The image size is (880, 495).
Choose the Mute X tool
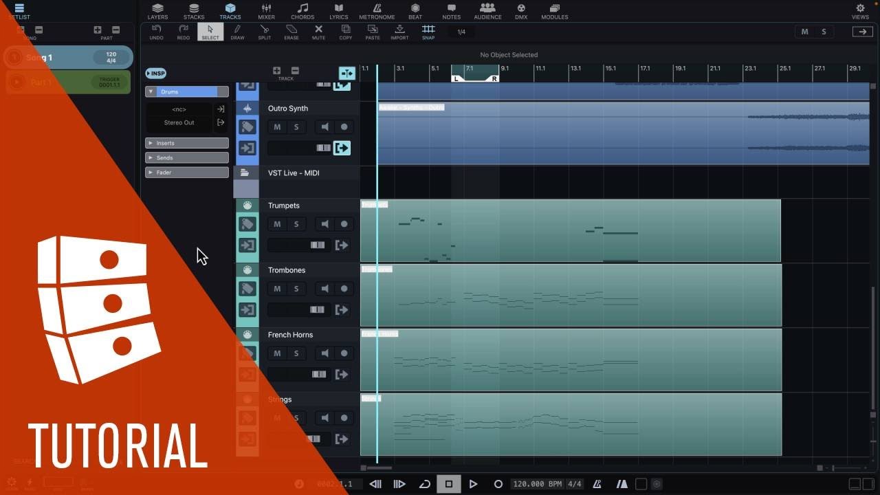[318, 32]
